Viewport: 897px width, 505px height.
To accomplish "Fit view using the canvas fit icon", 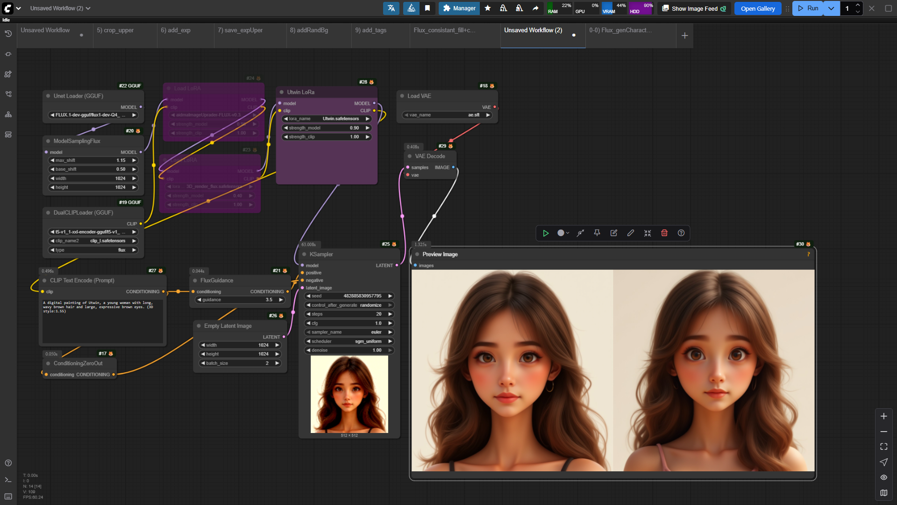I will (x=883, y=447).
